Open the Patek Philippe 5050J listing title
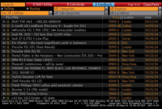162x109 pixels. [x=48, y=85]
